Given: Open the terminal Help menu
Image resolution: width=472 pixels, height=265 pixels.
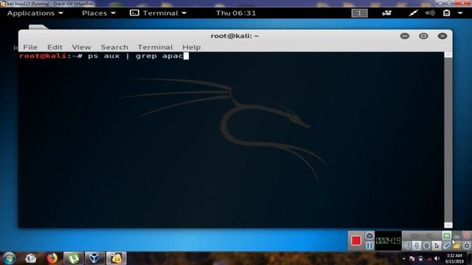Looking at the screenshot, I should click(192, 47).
